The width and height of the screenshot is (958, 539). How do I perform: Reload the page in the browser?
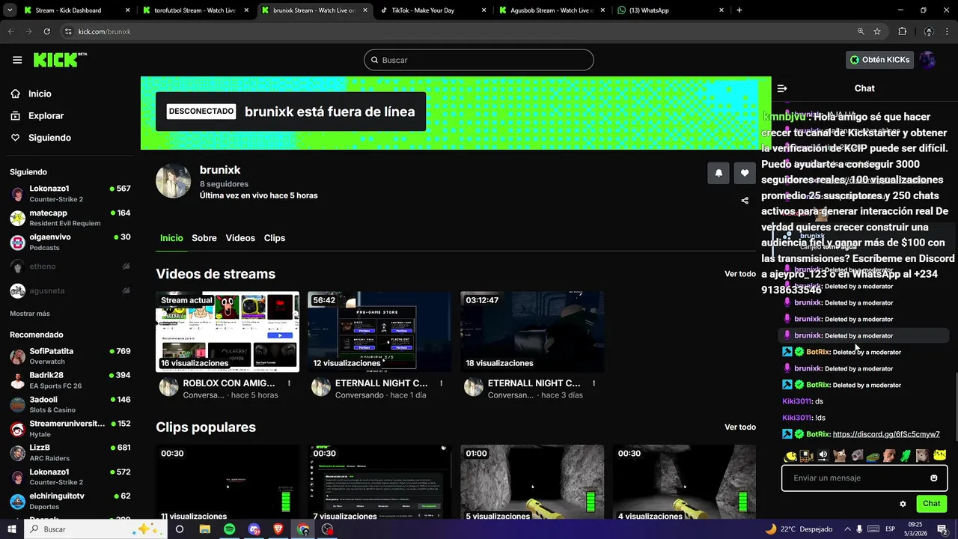point(46,31)
